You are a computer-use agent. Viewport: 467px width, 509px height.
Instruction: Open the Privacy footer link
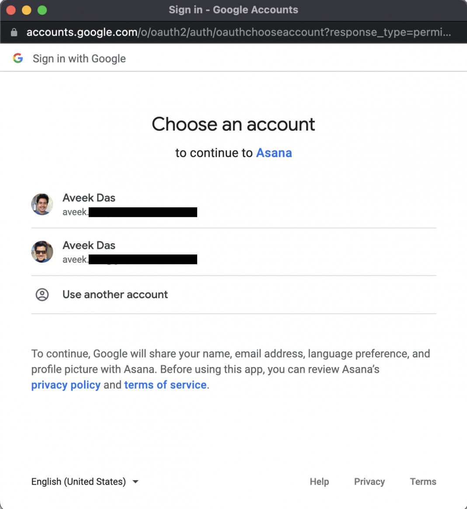pyautogui.click(x=369, y=481)
